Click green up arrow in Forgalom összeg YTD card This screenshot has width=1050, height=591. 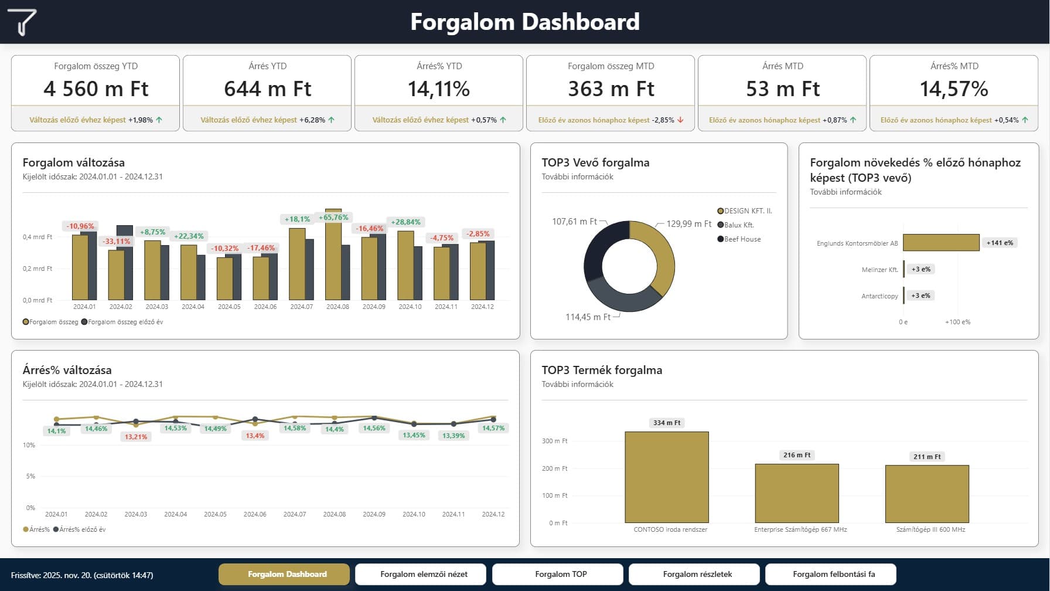[x=159, y=120]
